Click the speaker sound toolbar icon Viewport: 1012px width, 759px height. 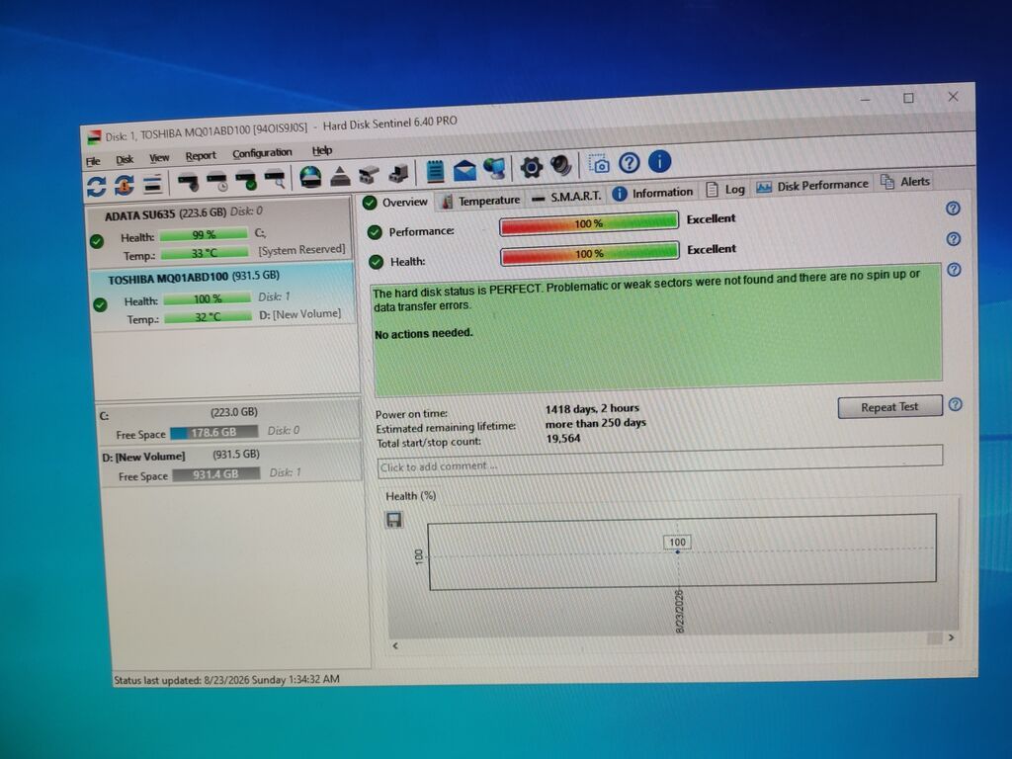point(561,166)
